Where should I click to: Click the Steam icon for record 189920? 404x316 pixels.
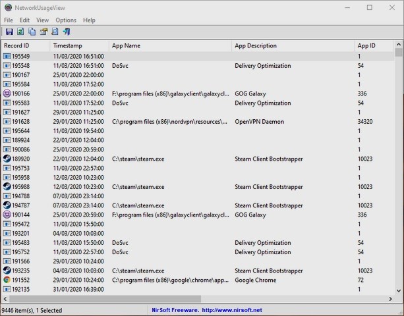(x=7, y=159)
